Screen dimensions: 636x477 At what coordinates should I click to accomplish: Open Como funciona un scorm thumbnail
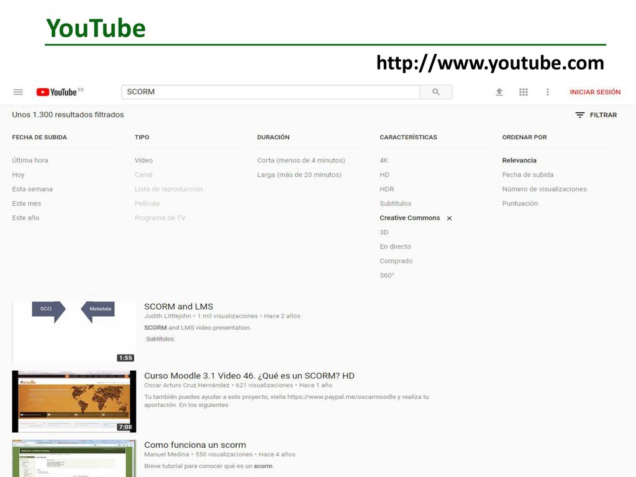click(x=75, y=458)
